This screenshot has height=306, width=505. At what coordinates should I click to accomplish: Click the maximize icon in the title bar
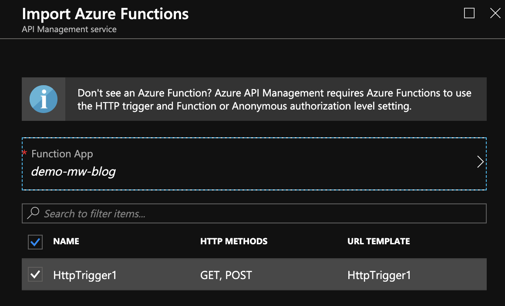(469, 13)
